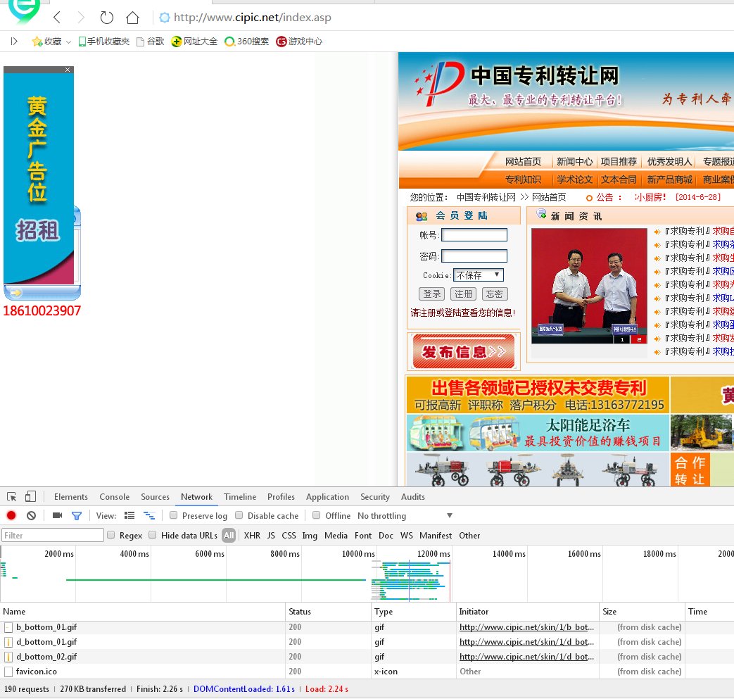This screenshot has height=699, width=734.
Task: Open the Sources tab in DevTools
Action: (x=155, y=497)
